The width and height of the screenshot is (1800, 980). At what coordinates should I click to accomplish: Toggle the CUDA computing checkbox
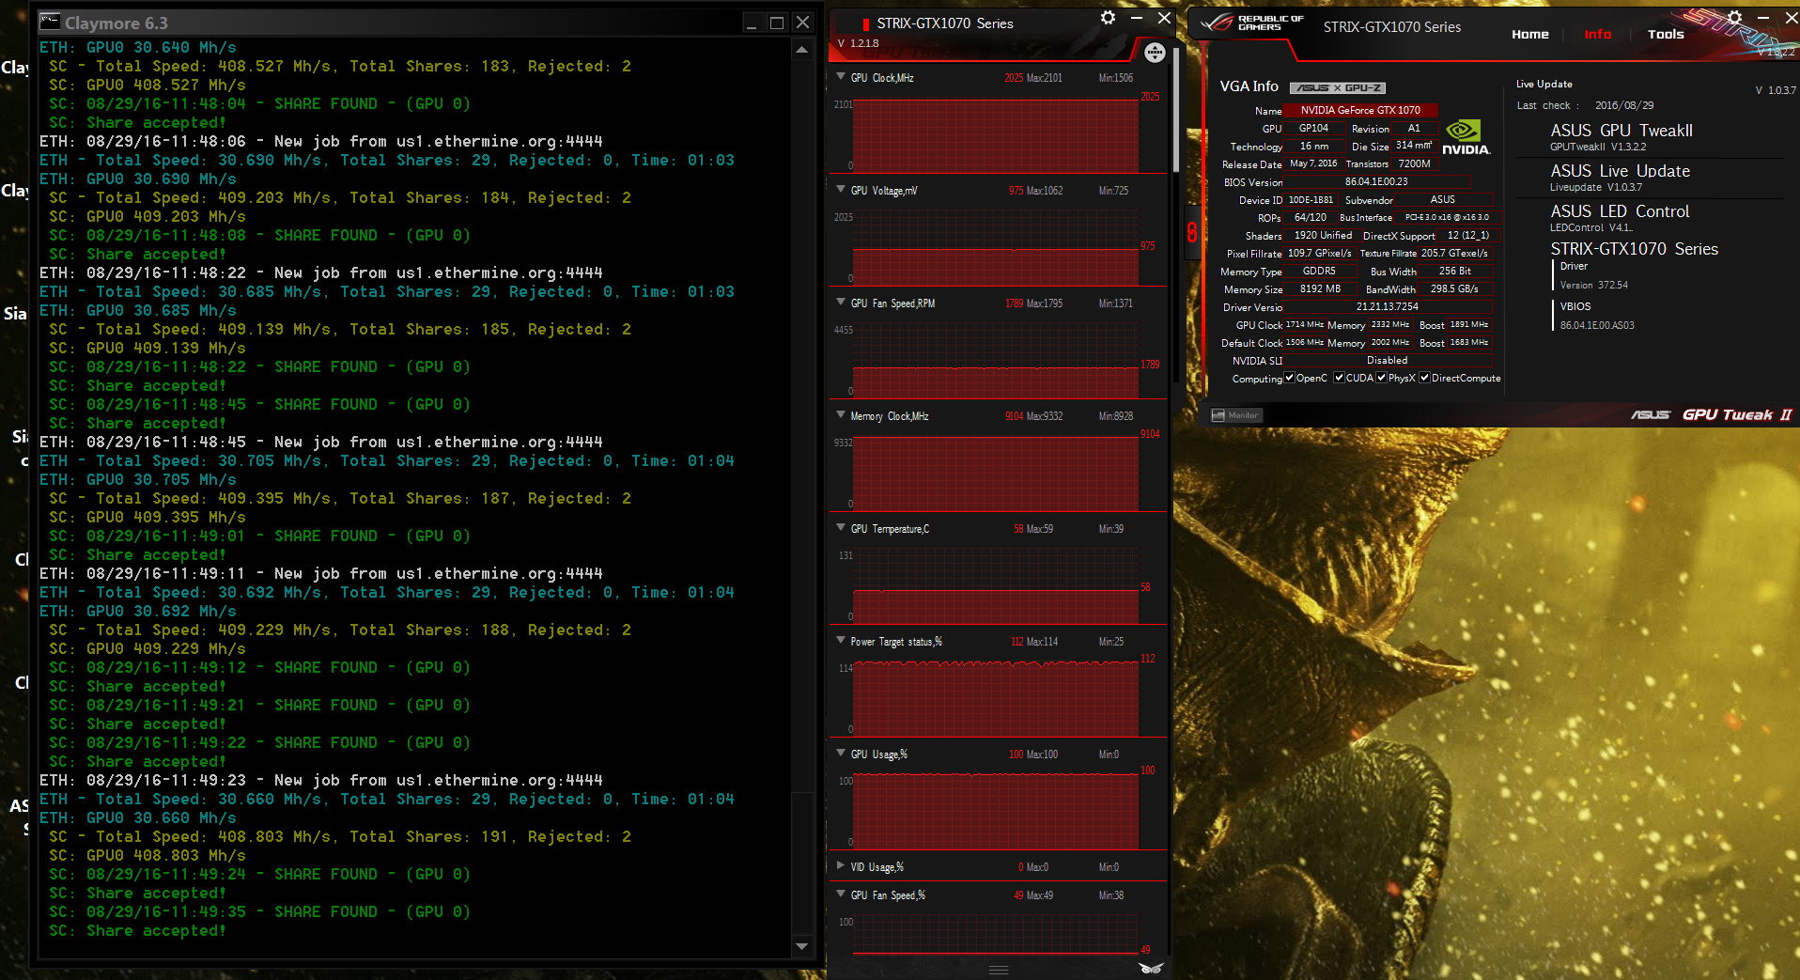1339,378
